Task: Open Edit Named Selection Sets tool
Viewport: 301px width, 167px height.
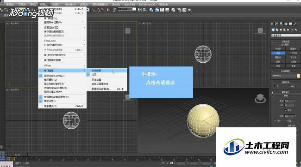Action: (x=114, y=10)
